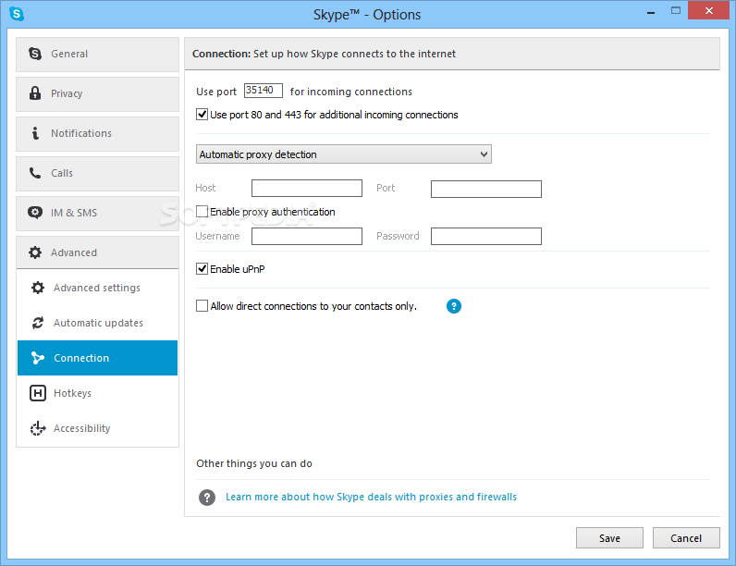Click the Accessibility icon

[x=38, y=428]
